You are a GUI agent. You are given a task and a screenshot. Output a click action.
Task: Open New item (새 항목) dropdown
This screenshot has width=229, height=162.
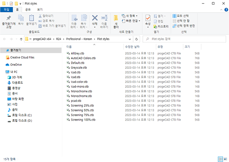point(129,16)
